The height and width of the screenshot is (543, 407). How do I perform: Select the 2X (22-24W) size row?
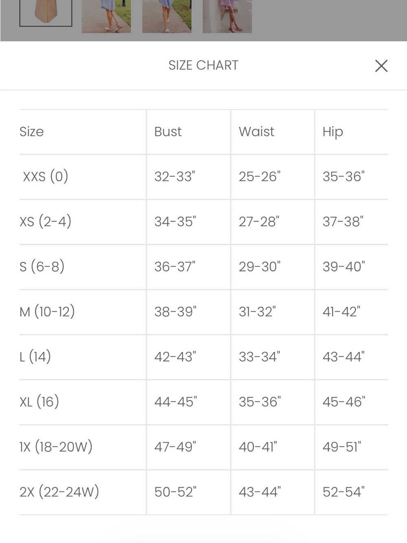coord(203,492)
